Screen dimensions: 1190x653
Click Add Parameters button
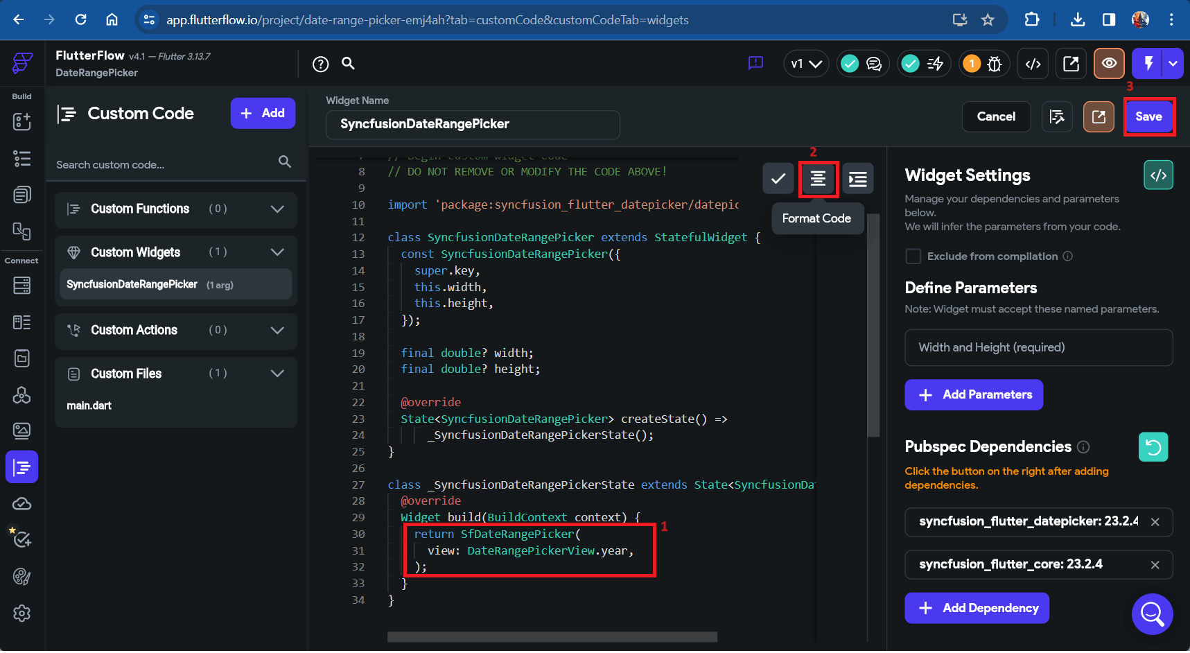point(974,395)
